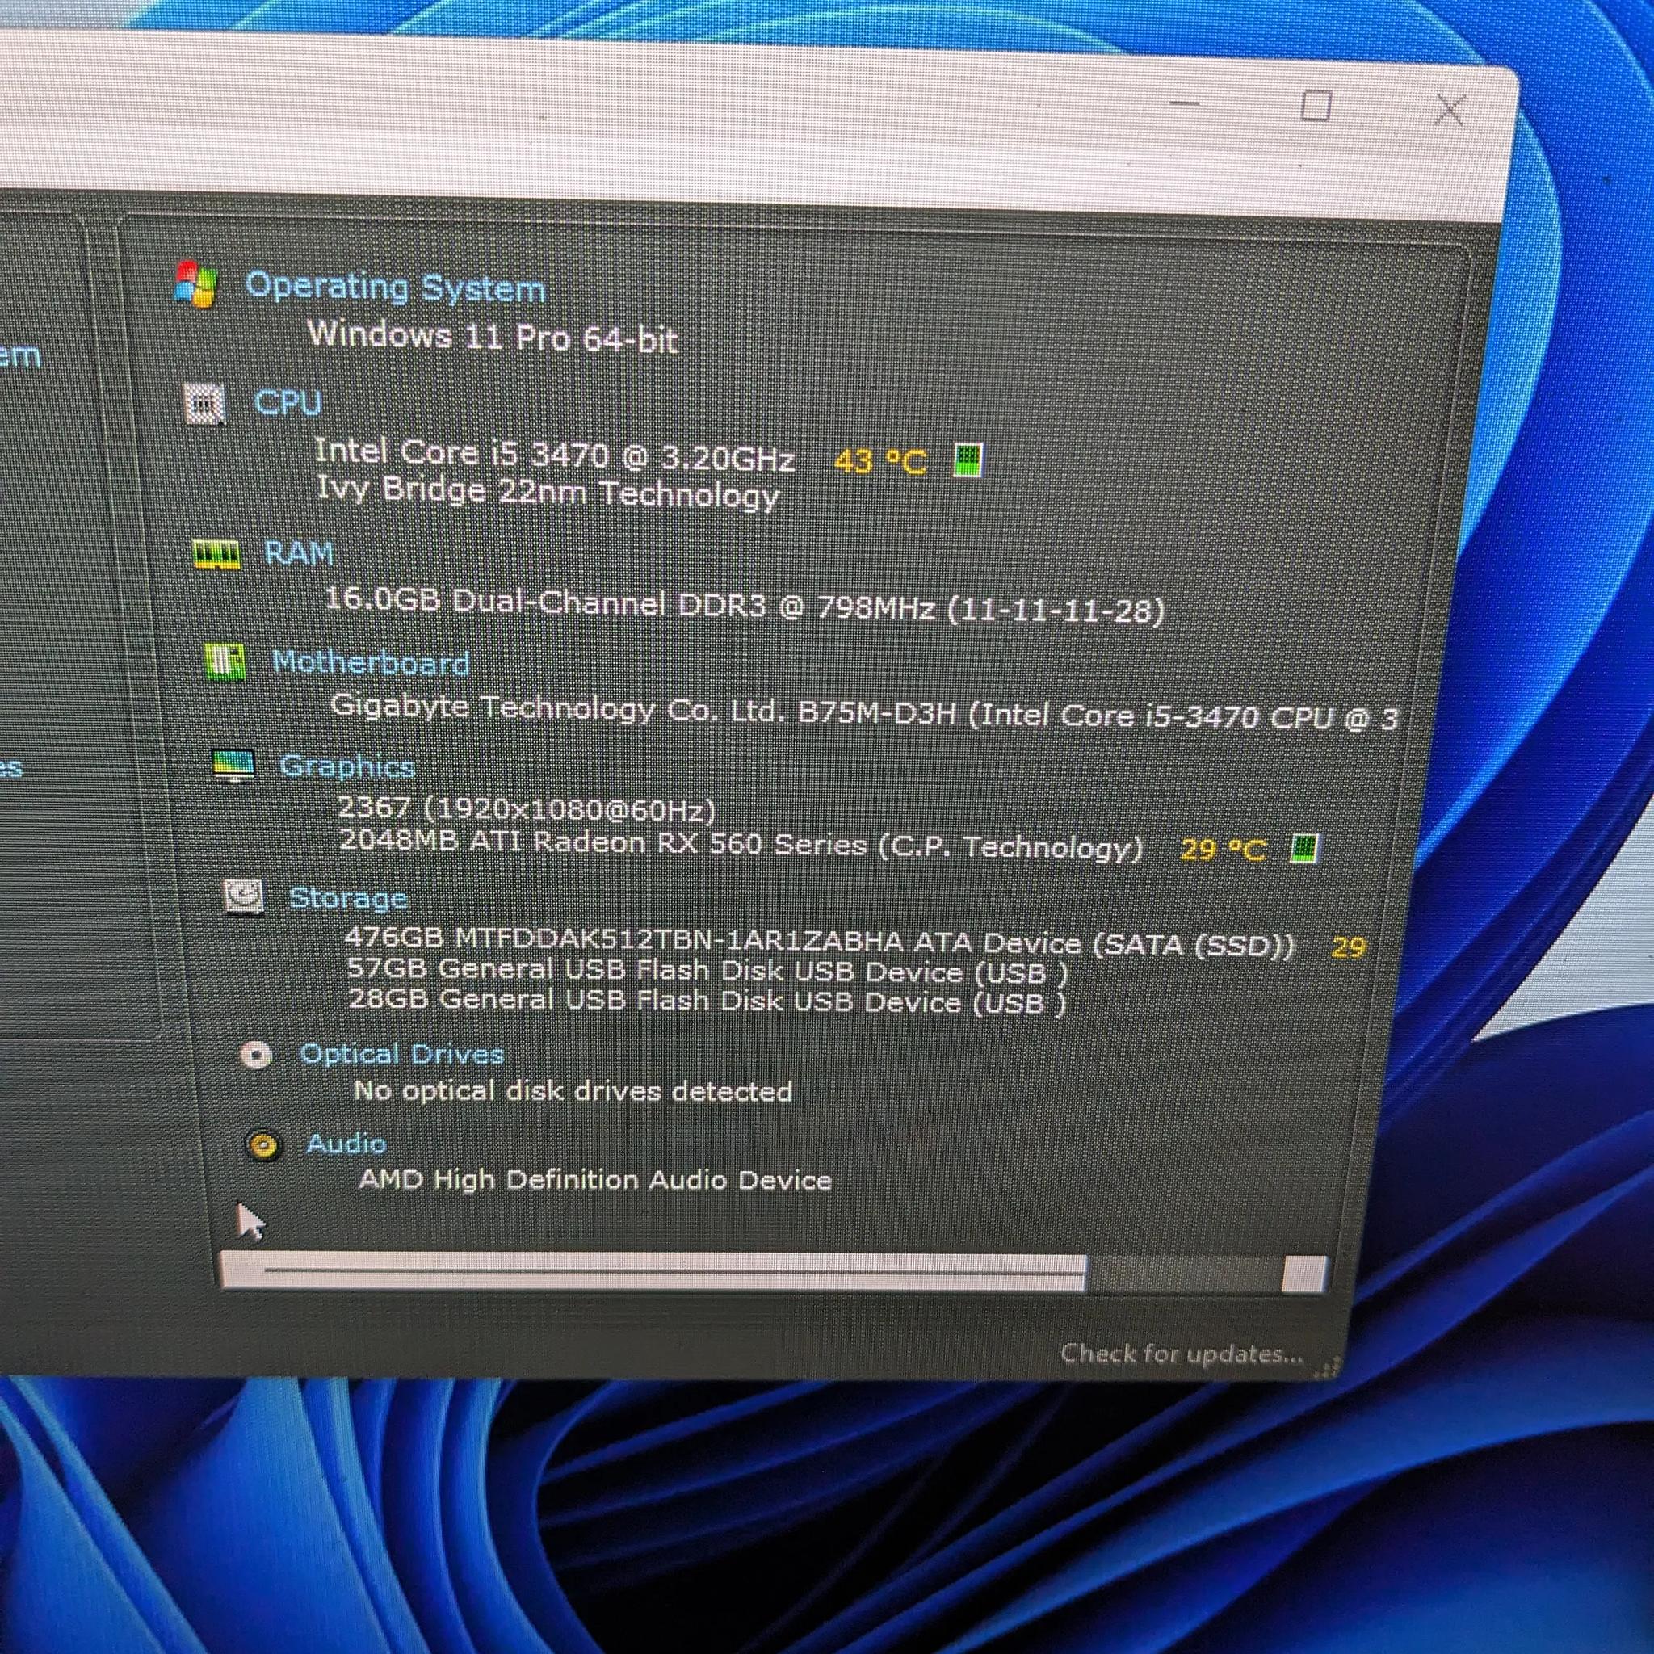Click the Graphics monitor icon
The width and height of the screenshot is (1654, 1654).
click(233, 766)
